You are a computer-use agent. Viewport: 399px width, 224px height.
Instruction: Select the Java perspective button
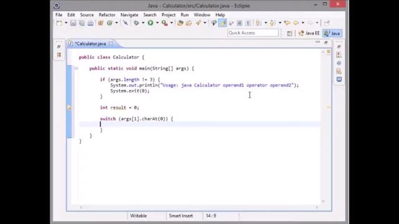(x=332, y=33)
